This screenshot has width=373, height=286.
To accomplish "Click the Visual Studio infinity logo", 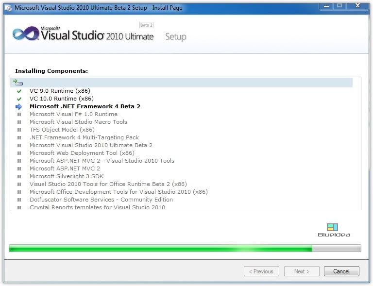I will pos(26,34).
